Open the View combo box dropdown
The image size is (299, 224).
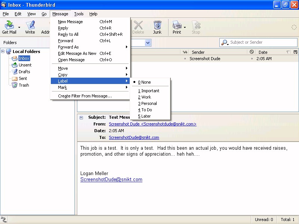tap(148, 43)
